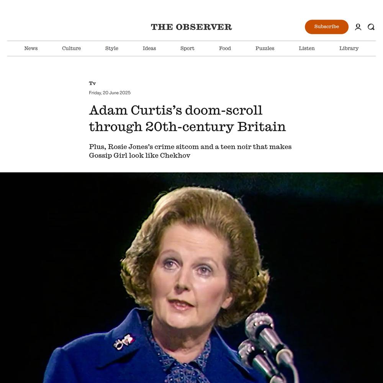
Task: Go to The Observer homepage logo
Action: coord(191,27)
